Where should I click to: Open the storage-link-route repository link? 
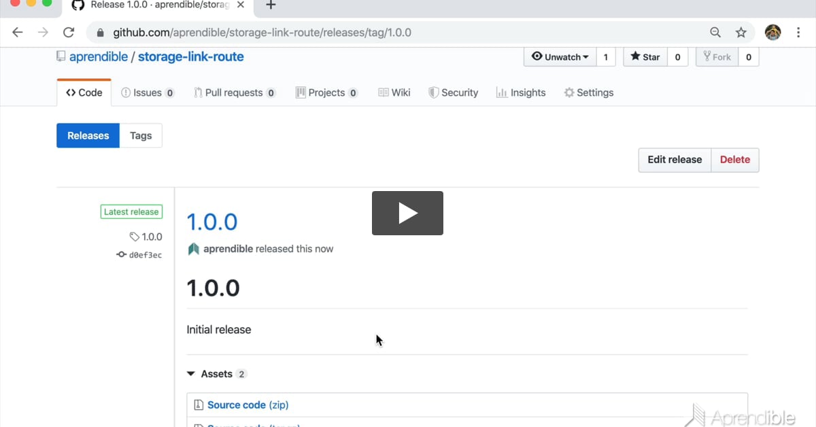pos(191,57)
